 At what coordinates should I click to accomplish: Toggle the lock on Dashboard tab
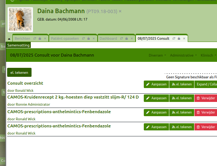(127, 39)
